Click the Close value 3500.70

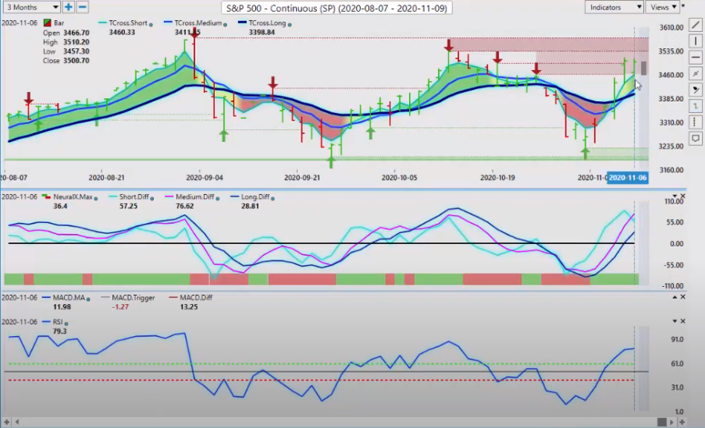pyautogui.click(x=76, y=60)
